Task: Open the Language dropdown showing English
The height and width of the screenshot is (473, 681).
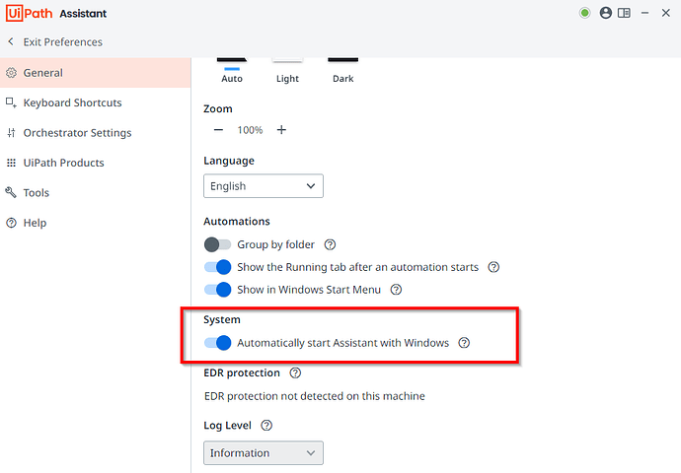Action: pos(264,186)
